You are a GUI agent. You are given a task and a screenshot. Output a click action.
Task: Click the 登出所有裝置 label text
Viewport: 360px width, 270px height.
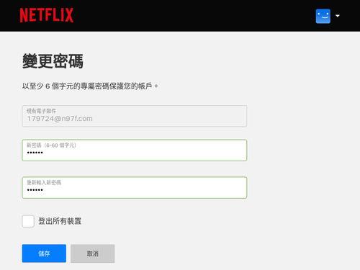click(60, 221)
